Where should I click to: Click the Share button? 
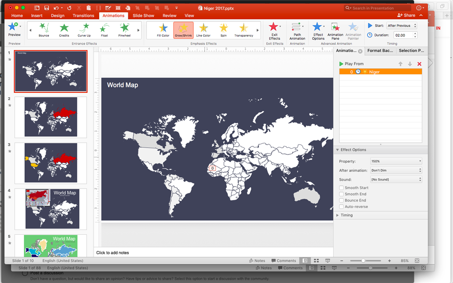click(406, 15)
